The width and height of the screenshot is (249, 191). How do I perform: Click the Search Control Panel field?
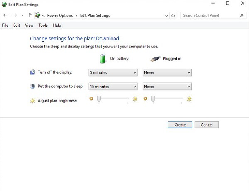(210, 15)
